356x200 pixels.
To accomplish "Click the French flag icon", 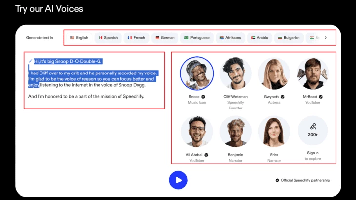I will click(x=130, y=38).
